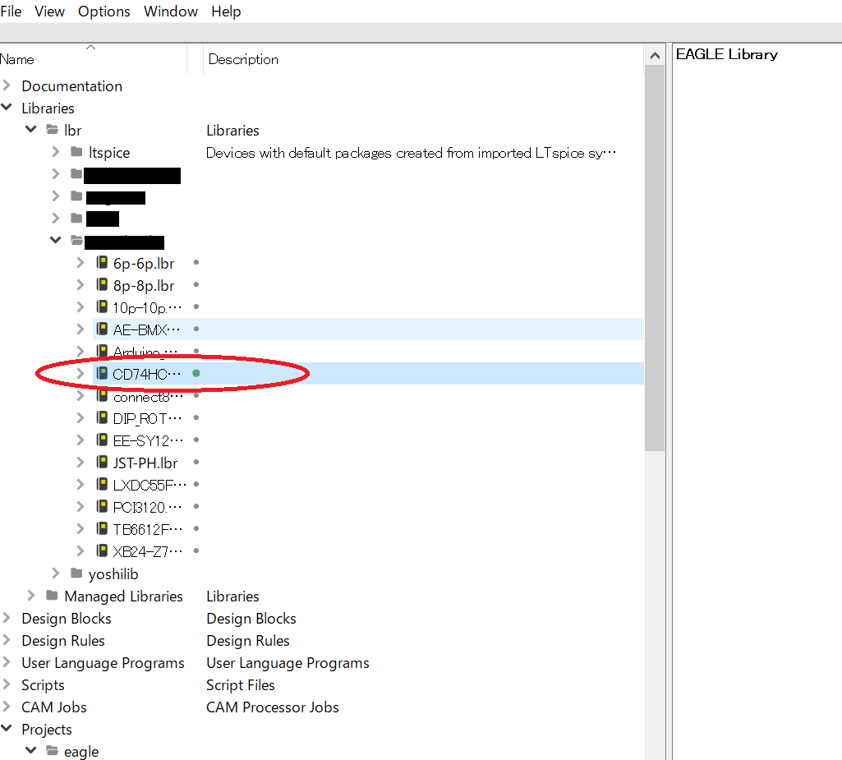
Task: Click the EE-SY12 library book icon
Action: pyautogui.click(x=102, y=440)
